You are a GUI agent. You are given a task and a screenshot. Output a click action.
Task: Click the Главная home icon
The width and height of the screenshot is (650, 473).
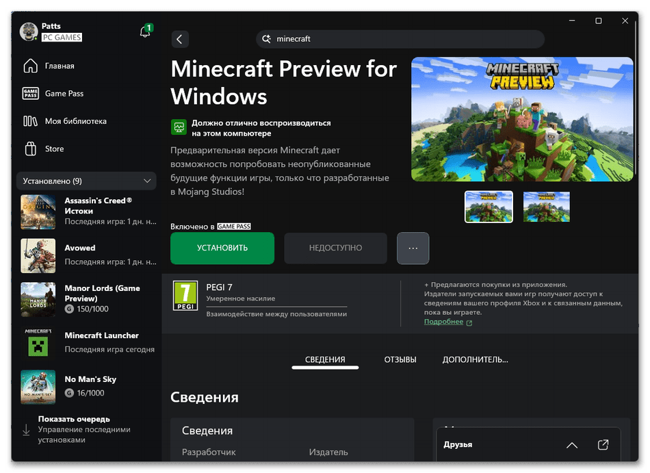point(30,66)
